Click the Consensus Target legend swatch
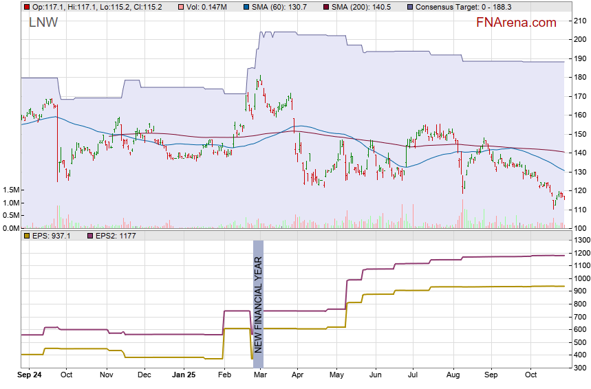 [x=411, y=6]
